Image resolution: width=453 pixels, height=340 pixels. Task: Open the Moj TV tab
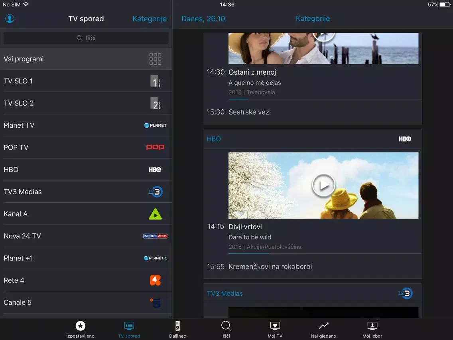[x=275, y=329]
